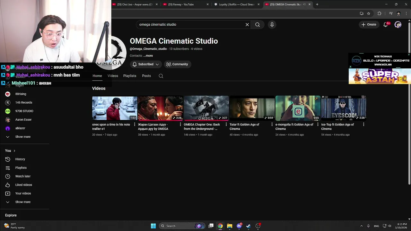Open the 88rising subscription channel

(21, 94)
